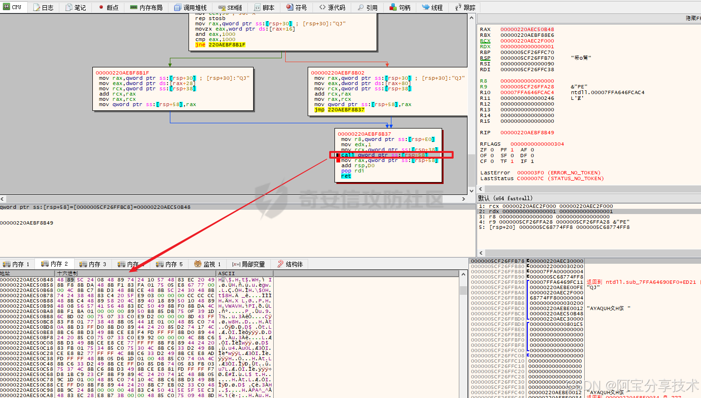Screen dimensions: 701x398
Task: Switch to the 线程 threads tab
Action: 433,7
